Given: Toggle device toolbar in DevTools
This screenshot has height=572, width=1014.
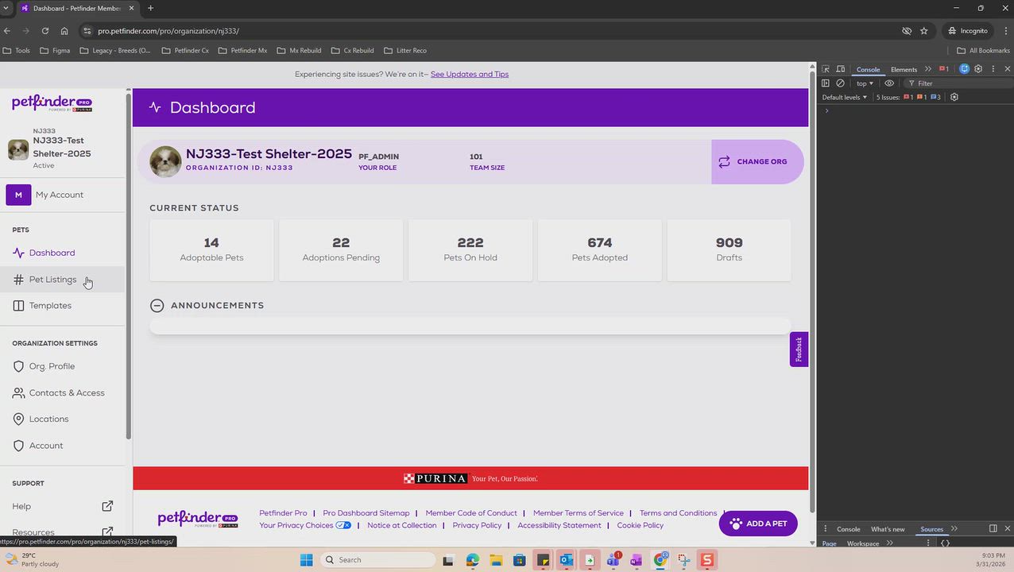Looking at the screenshot, I should coord(840,69).
